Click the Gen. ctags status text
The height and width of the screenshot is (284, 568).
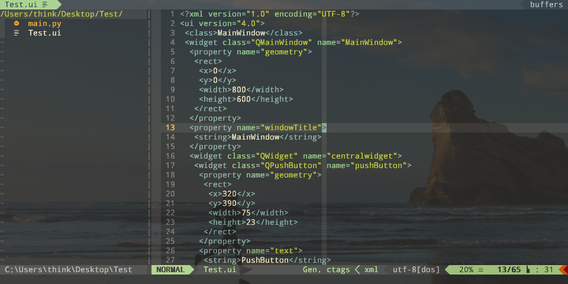coord(326,270)
